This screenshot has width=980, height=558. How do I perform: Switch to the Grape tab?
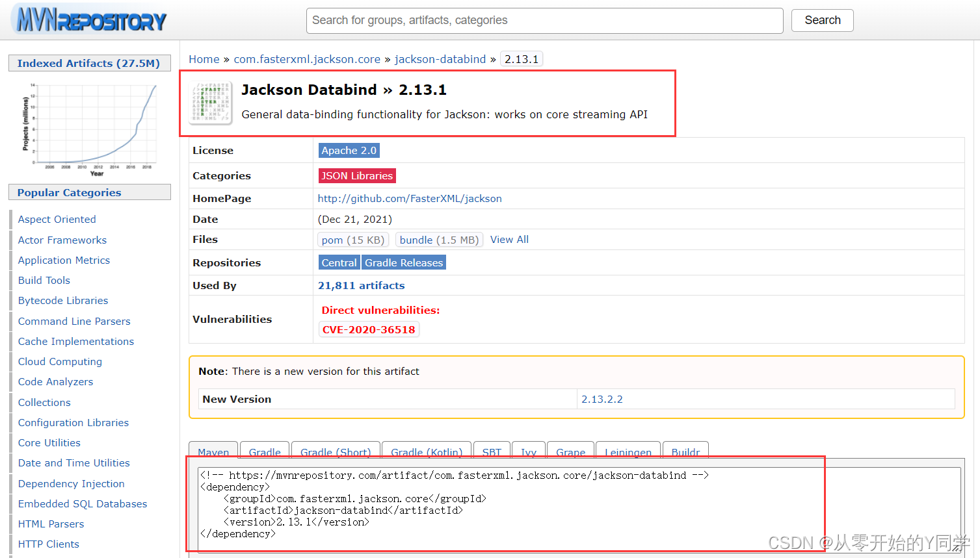570,450
